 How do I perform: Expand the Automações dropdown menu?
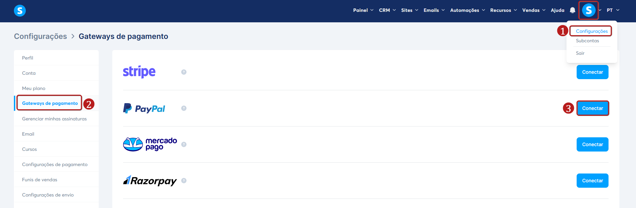click(468, 10)
